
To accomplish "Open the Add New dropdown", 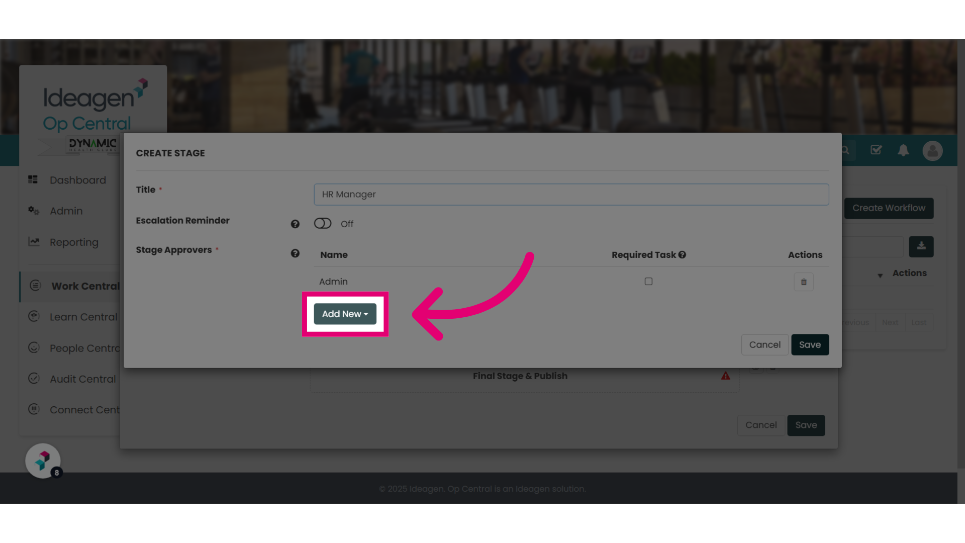I will tap(345, 314).
